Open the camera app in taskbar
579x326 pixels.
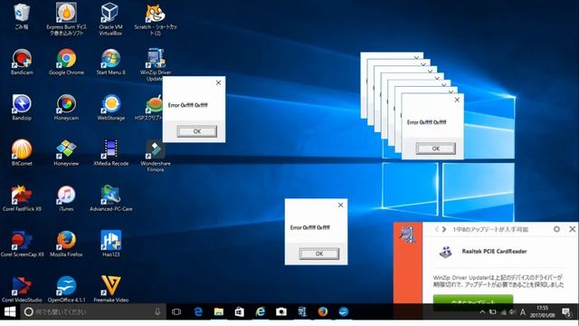point(281,312)
